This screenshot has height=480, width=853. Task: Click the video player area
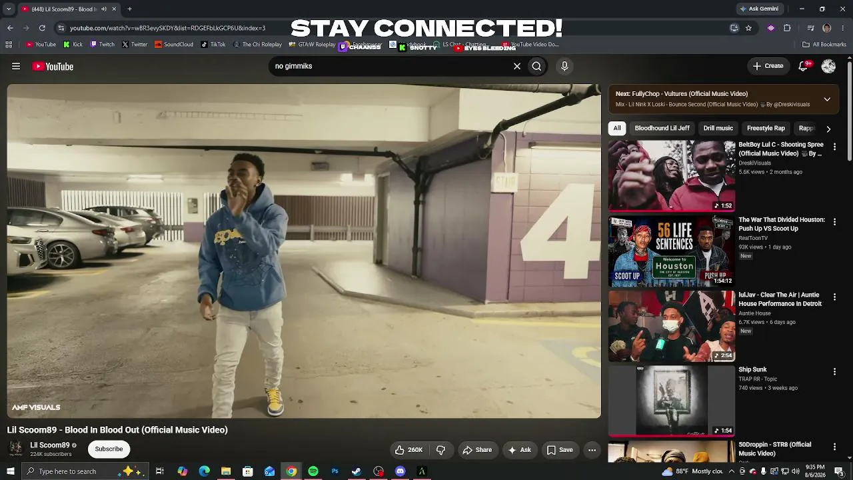304,251
